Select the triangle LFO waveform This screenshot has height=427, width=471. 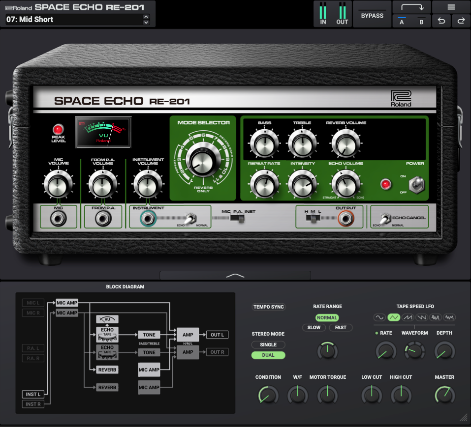point(394,317)
